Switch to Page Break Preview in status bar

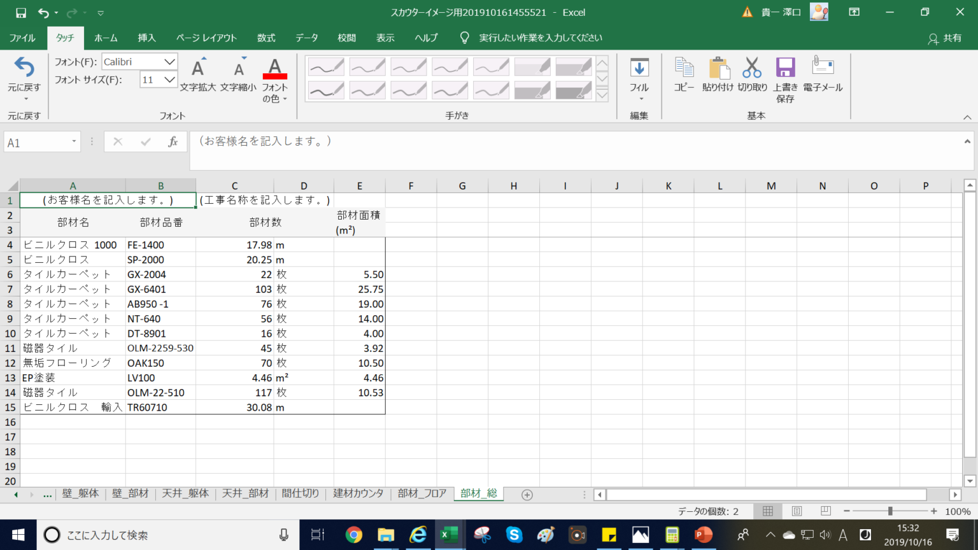(x=826, y=511)
